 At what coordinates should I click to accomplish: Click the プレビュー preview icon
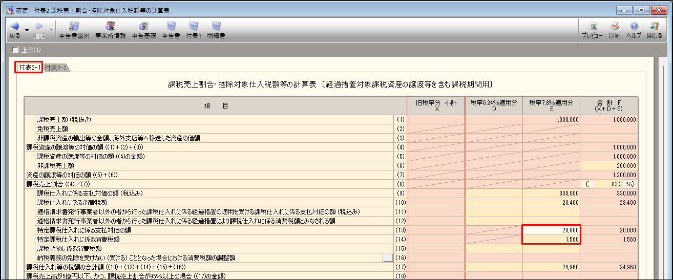click(x=592, y=27)
